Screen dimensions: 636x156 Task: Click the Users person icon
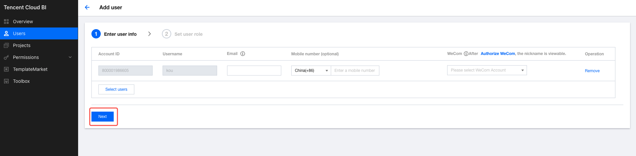click(6, 33)
